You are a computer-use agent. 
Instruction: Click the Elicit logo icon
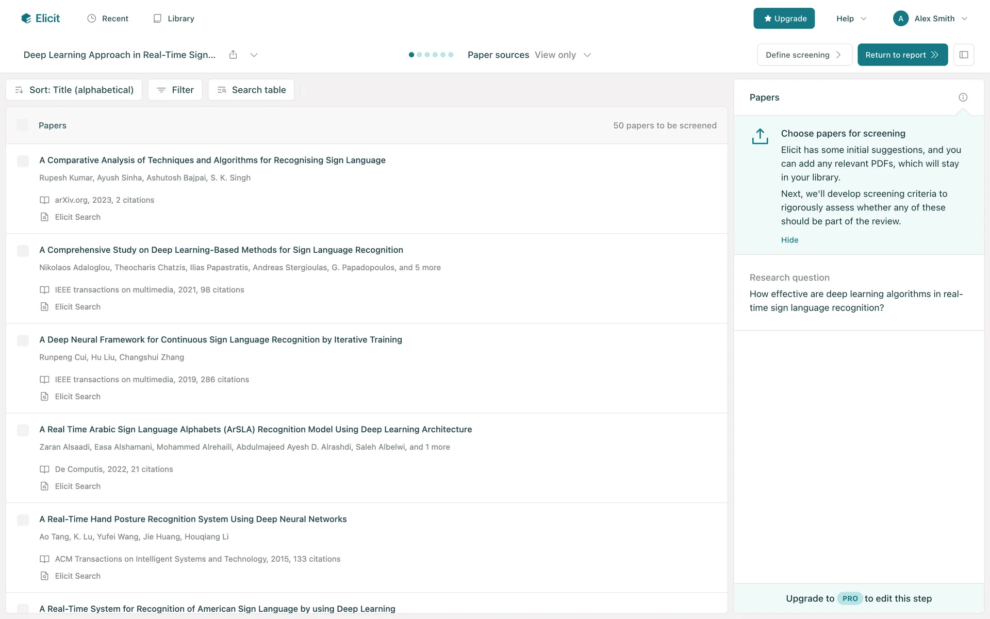pos(26,19)
